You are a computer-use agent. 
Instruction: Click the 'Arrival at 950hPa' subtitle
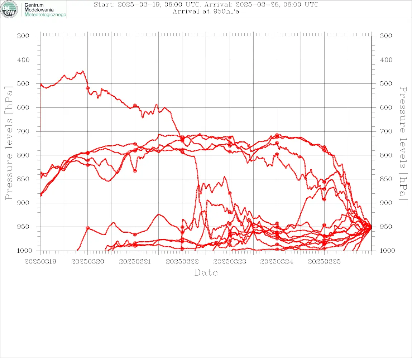click(x=206, y=11)
